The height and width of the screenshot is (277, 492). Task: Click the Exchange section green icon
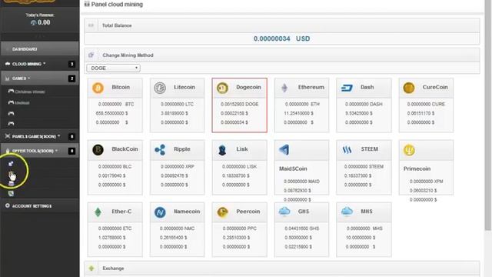(x=91, y=269)
